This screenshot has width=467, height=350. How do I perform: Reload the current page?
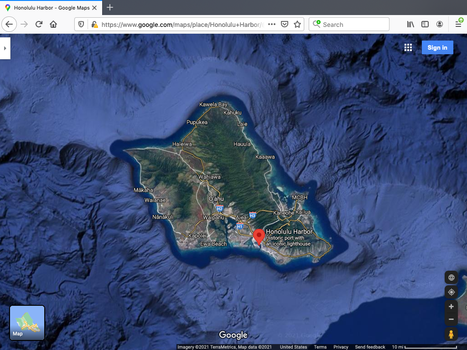[x=39, y=24]
